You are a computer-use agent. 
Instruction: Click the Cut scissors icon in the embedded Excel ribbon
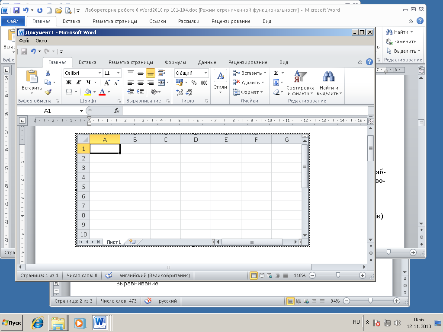coord(48,73)
